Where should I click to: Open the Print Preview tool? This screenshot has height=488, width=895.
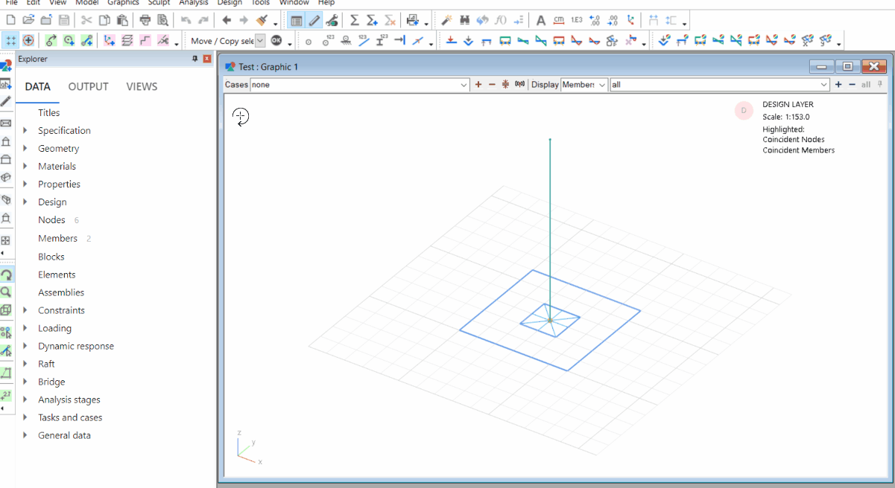click(x=164, y=20)
